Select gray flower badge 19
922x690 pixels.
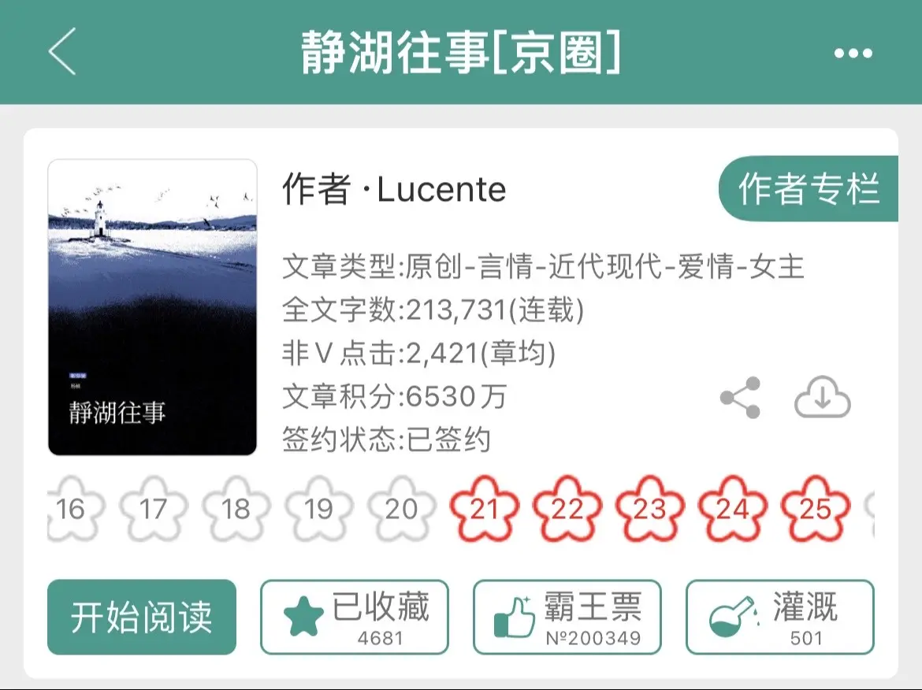pyautogui.click(x=319, y=509)
